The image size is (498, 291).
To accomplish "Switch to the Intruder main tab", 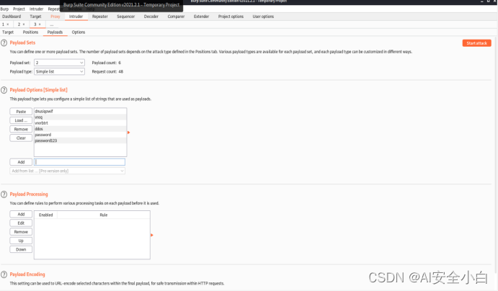I will 76,17.
